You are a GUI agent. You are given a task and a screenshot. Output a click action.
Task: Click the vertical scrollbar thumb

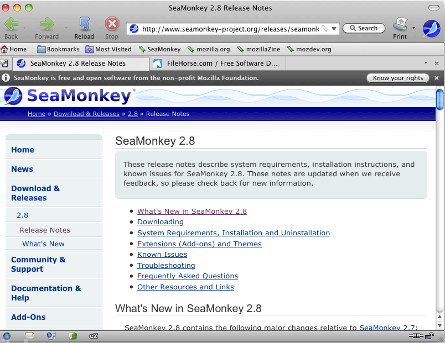tap(439, 99)
